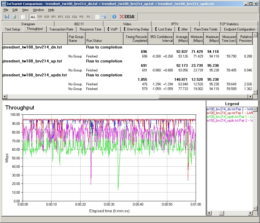Toggle the EP1 filter button
The width and height of the screenshot is (260, 223).
pos(54,17)
